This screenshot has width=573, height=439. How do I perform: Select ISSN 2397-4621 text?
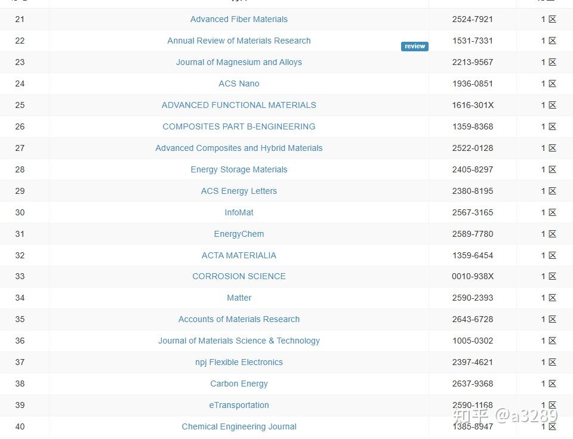(473, 362)
